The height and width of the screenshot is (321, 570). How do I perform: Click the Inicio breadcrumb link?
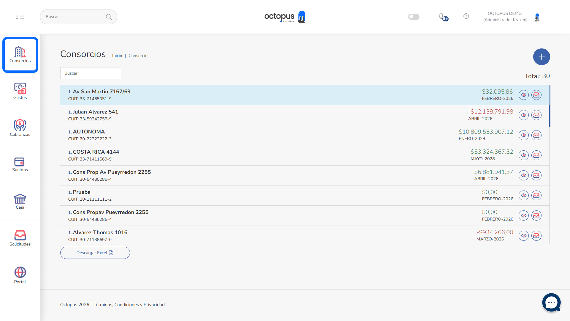coord(117,56)
